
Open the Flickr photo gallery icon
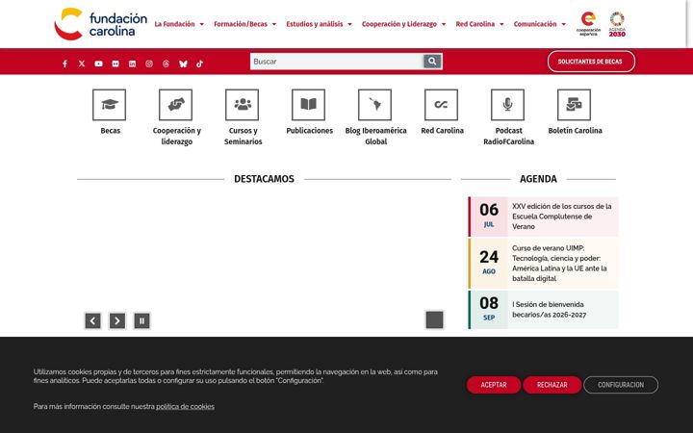tap(115, 64)
